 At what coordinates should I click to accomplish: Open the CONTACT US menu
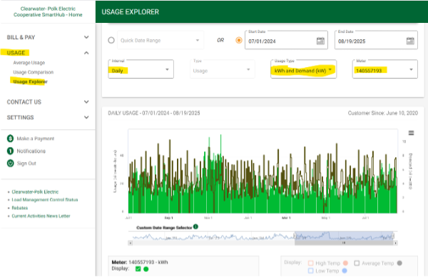(x=24, y=102)
